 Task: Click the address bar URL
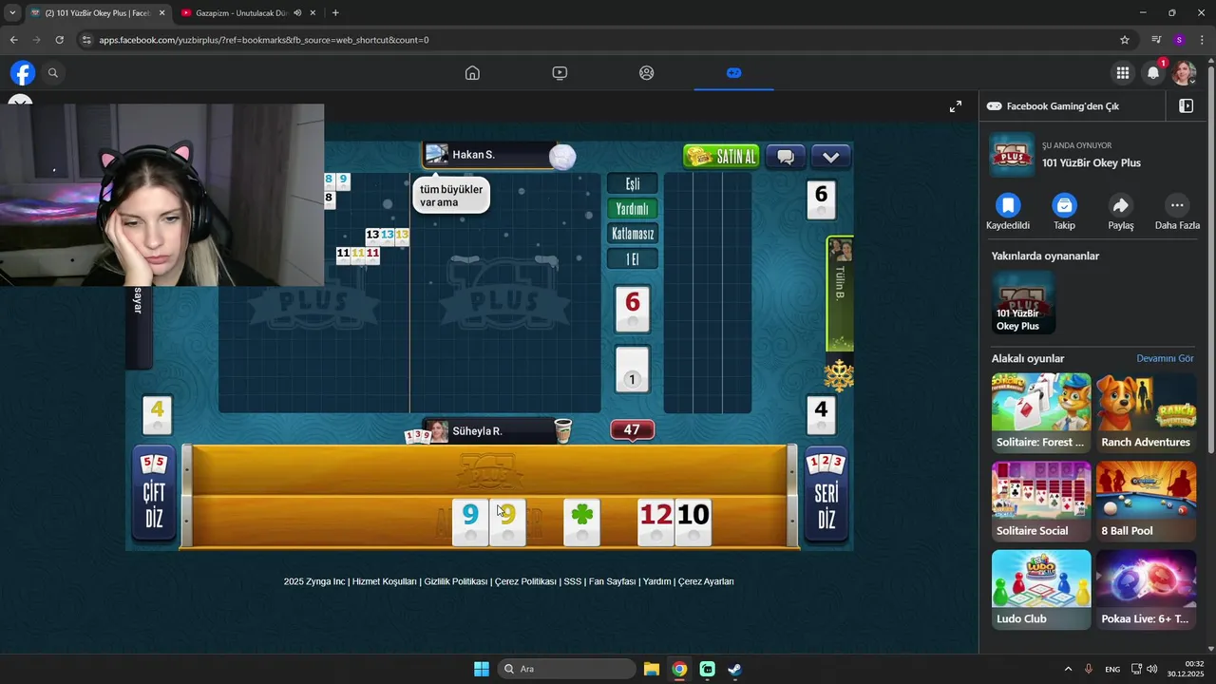(x=264, y=40)
